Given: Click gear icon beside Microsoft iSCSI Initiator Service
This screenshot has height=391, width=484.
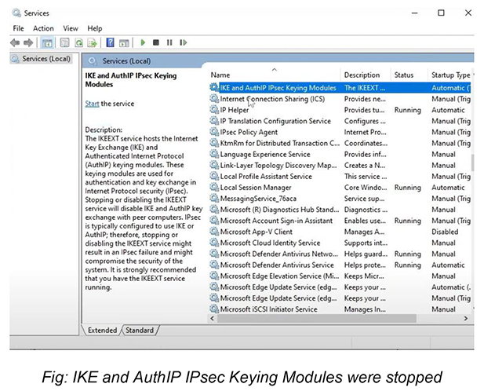Looking at the screenshot, I should (214, 309).
